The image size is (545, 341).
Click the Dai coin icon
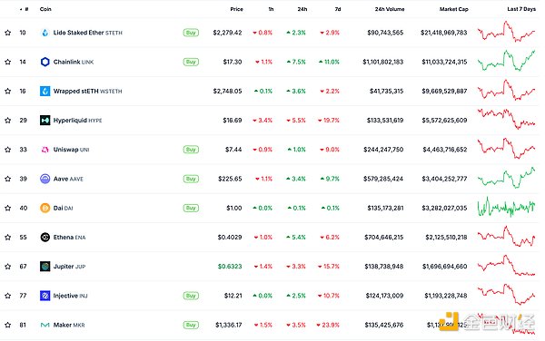point(45,209)
